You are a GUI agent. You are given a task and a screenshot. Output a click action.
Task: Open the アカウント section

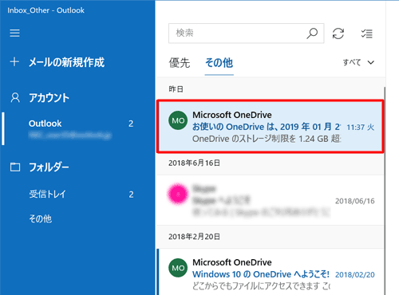click(49, 97)
